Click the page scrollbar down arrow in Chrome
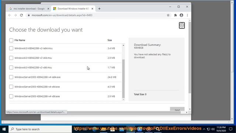236x133 pixels. tap(190, 109)
